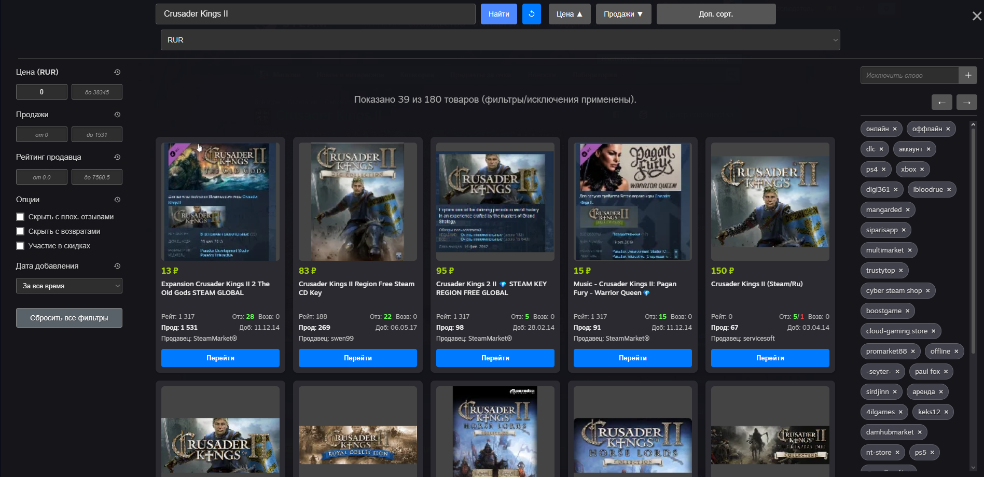Close the search panel with X

[x=977, y=16]
